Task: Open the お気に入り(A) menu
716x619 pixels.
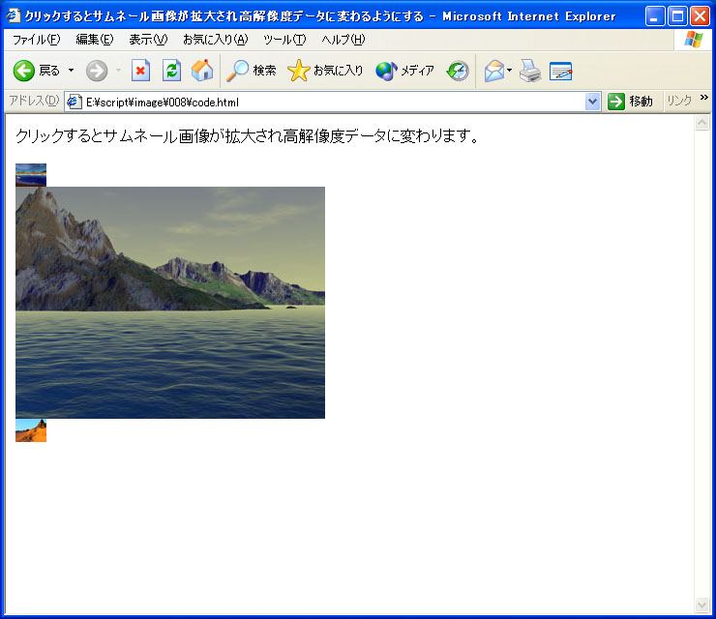Action: coord(215,40)
